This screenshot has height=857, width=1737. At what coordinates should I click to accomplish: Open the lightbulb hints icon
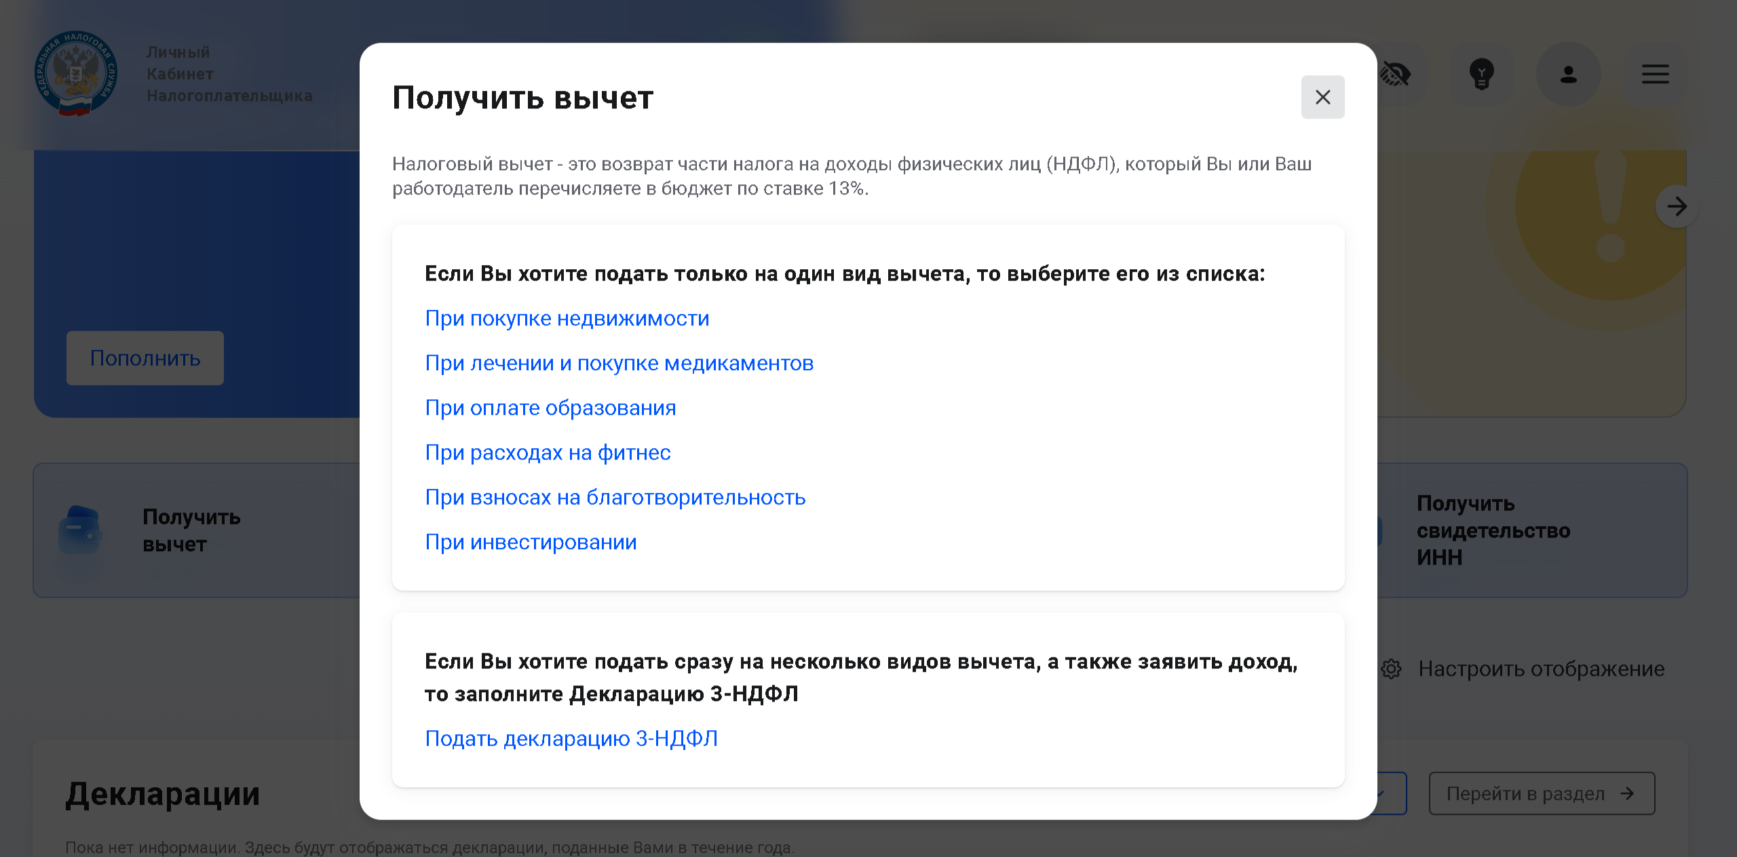click(1481, 74)
